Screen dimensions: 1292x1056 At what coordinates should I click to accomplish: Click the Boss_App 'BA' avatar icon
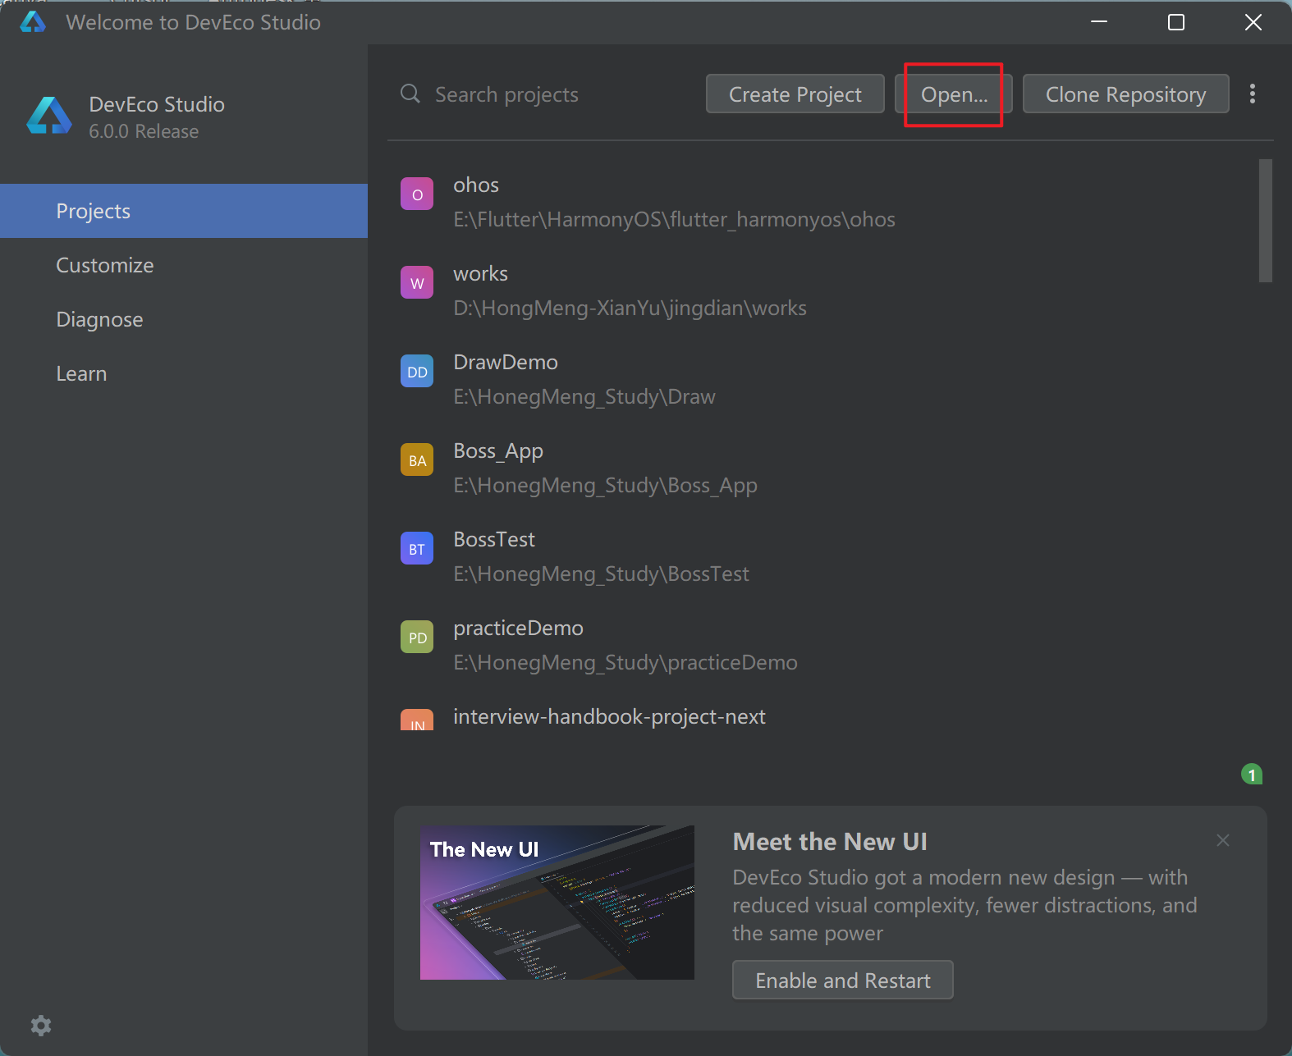417,460
